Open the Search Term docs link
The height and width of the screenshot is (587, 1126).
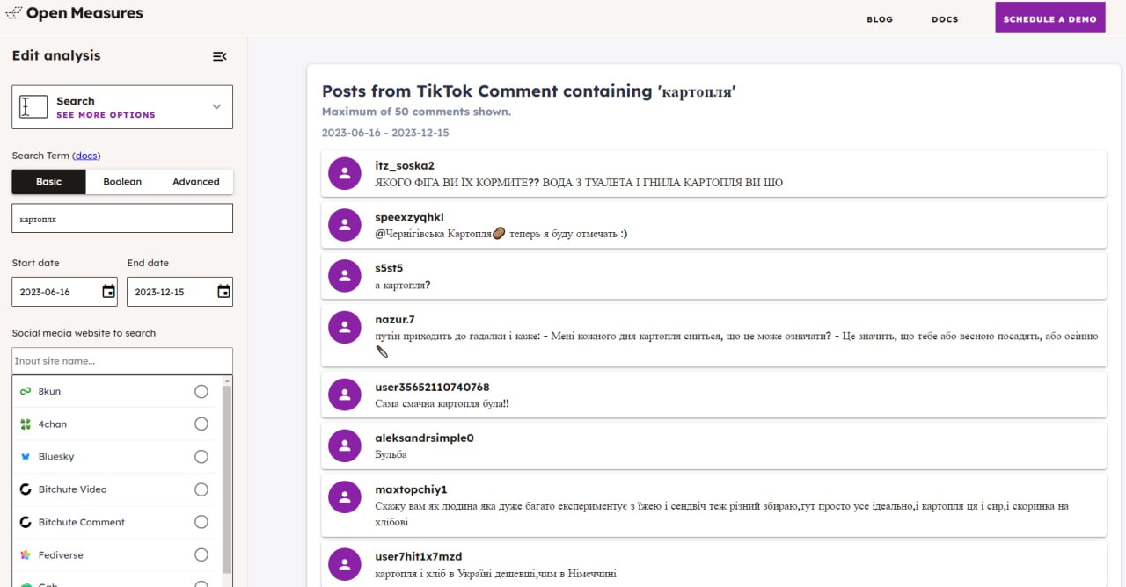point(85,156)
